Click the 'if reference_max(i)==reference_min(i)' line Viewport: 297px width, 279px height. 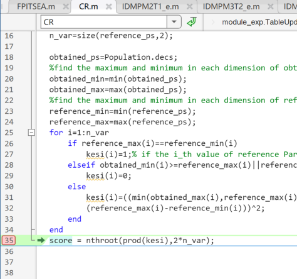(152, 143)
